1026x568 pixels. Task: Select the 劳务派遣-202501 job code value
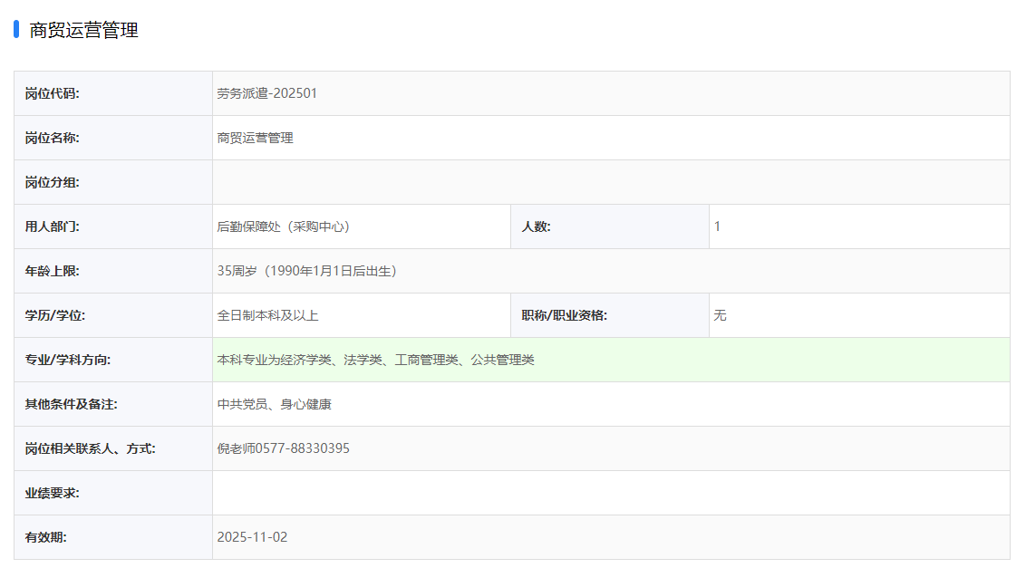pos(267,93)
